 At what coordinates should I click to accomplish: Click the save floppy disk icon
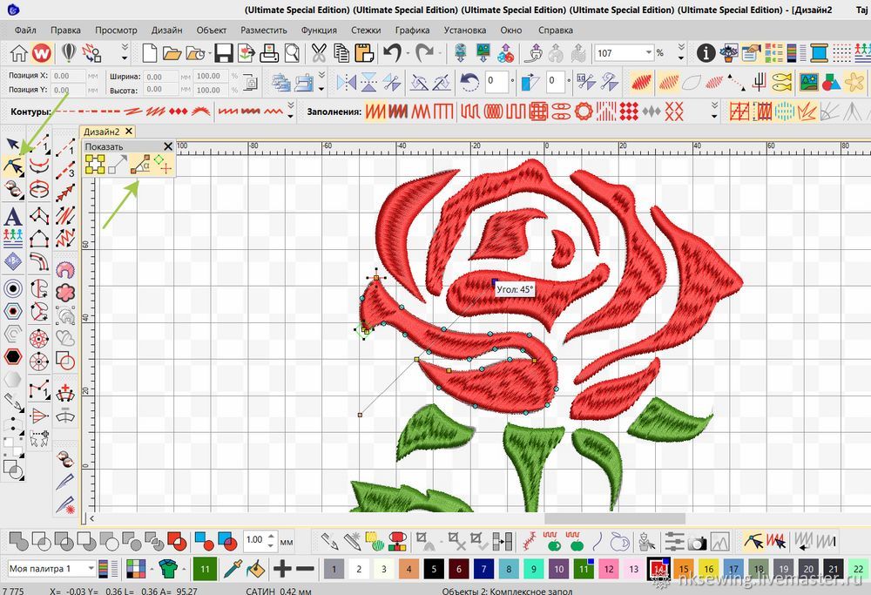click(x=224, y=54)
